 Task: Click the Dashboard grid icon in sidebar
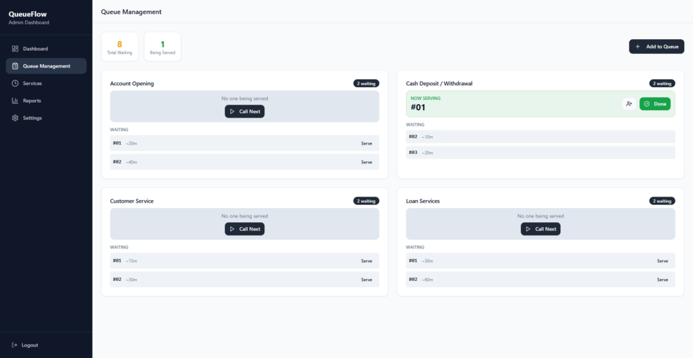click(15, 49)
